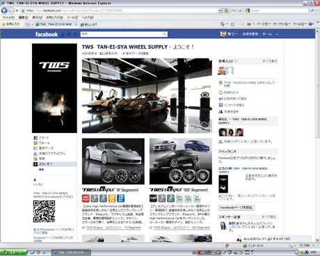
Task: Click the Facebookページを宣伝 button
Action: coord(237,207)
